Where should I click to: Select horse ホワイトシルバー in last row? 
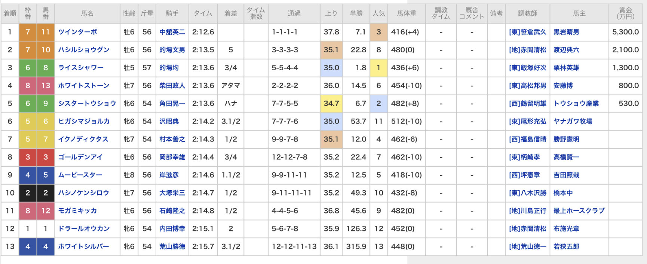(x=83, y=246)
